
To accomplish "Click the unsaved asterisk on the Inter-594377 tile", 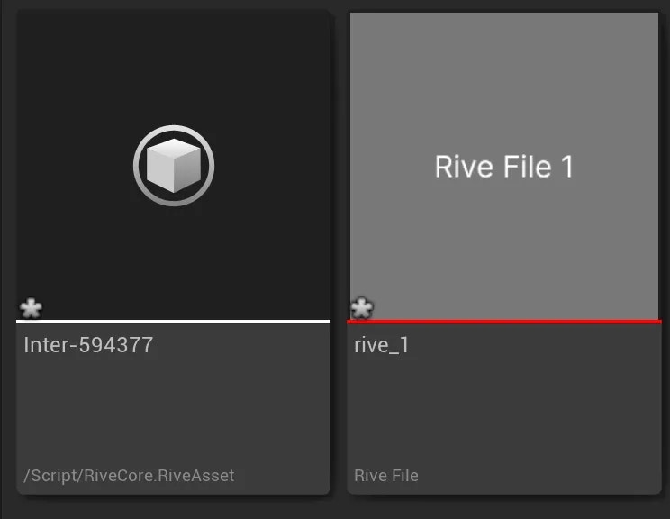I will click(x=31, y=308).
